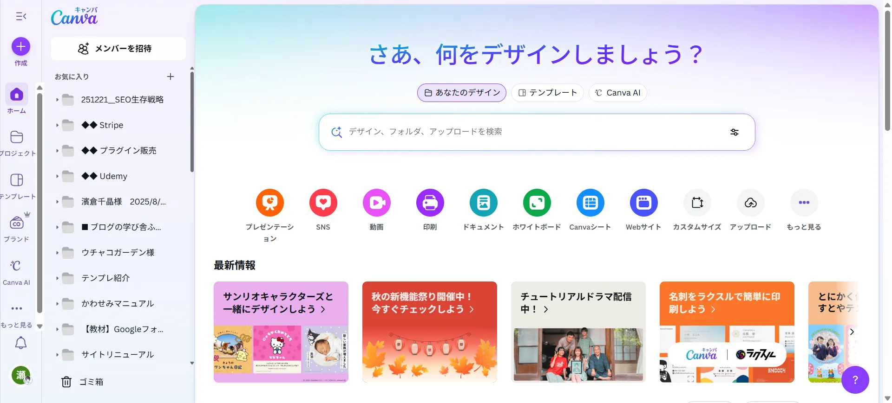Collapse the sidebar with the menu toggle icon
The width and height of the screenshot is (892, 403).
[21, 17]
